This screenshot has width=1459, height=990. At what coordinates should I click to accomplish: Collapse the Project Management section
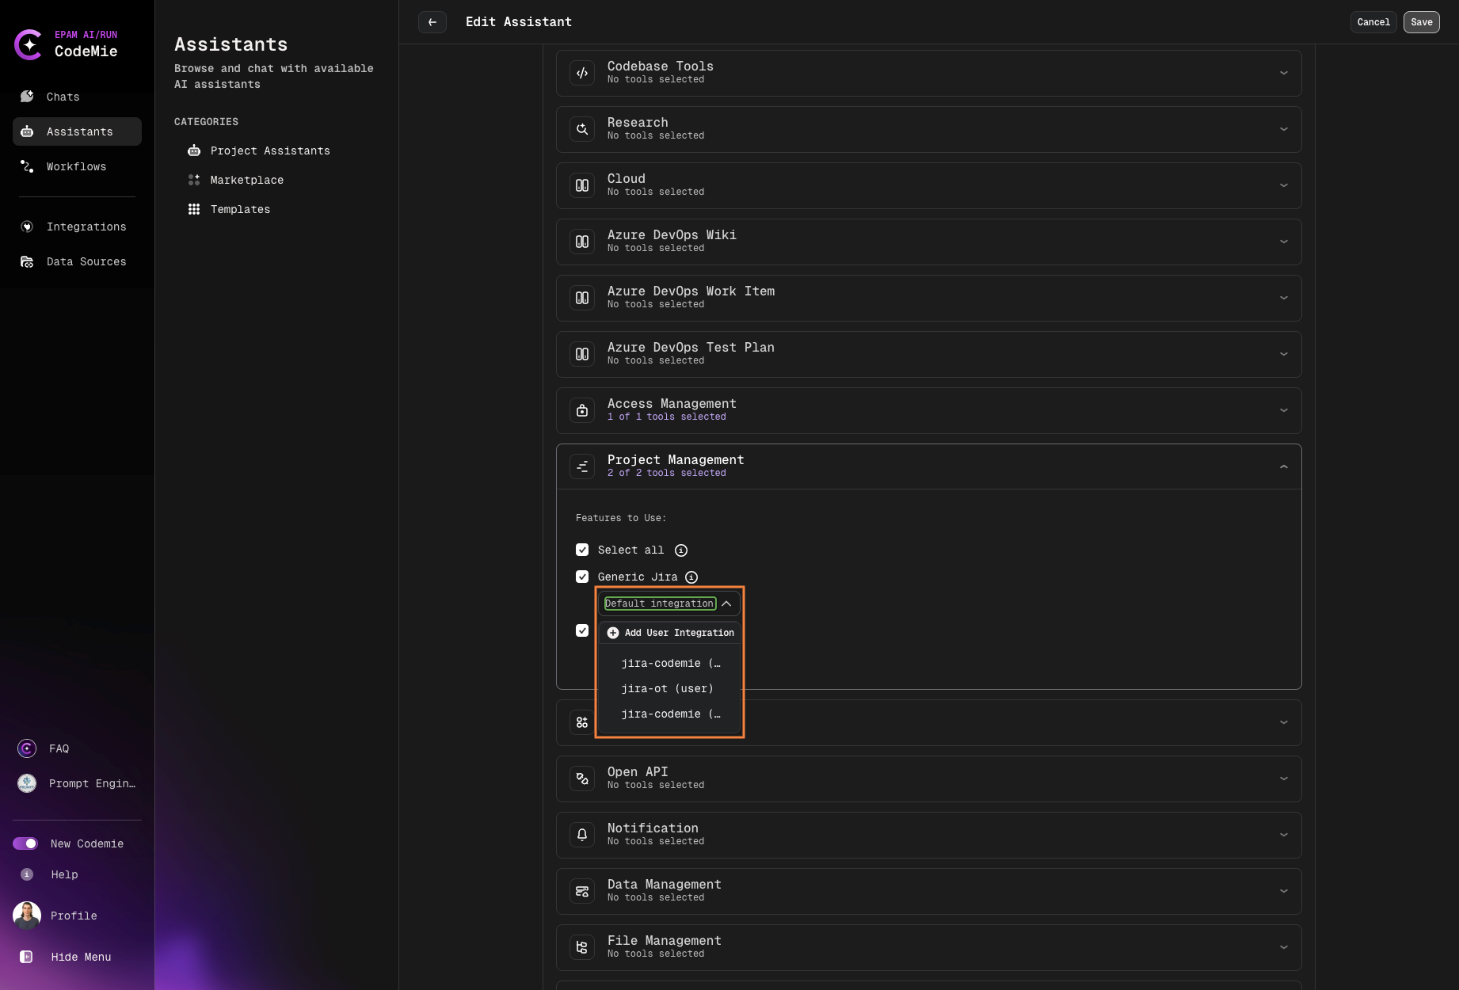tap(1284, 466)
